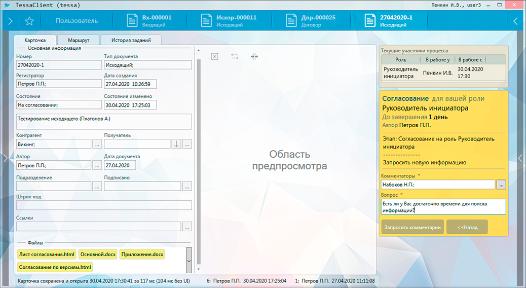Open the Контрагент selection ellipsis button
Viewport: 526px width, 288px height.
(x=97, y=144)
